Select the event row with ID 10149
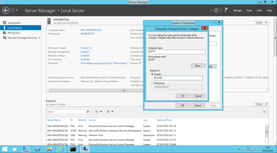This screenshot has height=153, width=277. point(111,131)
